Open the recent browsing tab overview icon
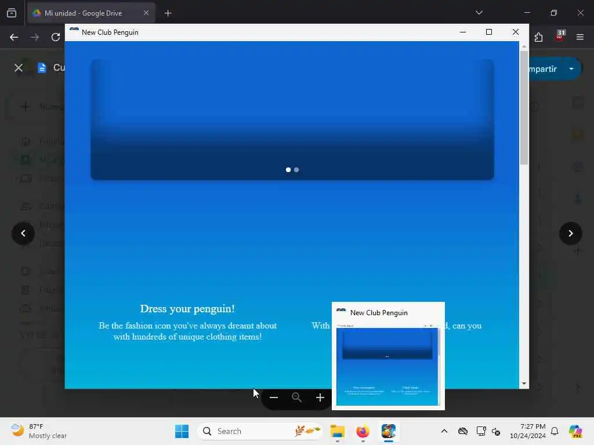This screenshot has width=594, height=445. click(x=12, y=13)
